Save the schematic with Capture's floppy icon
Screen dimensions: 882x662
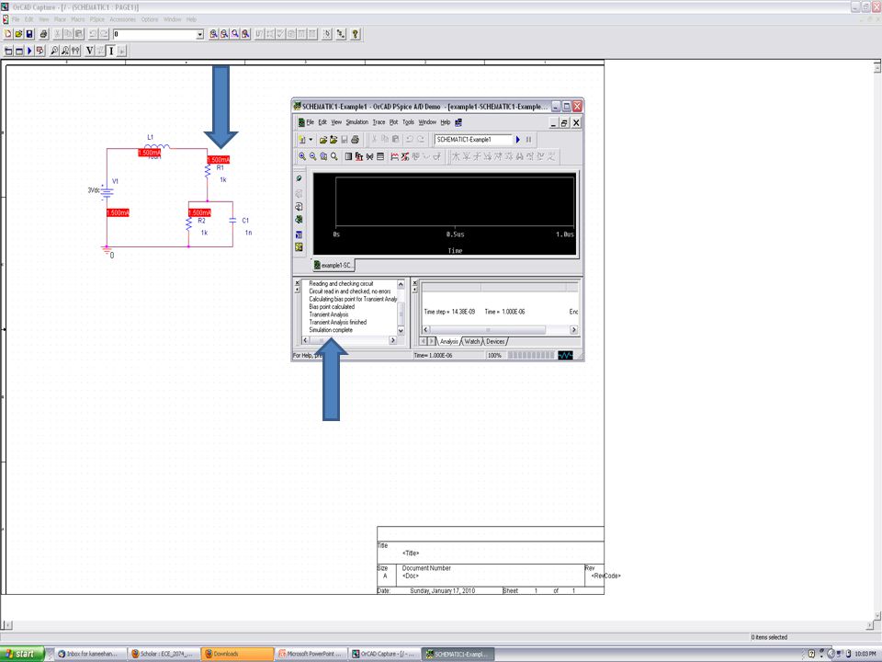(x=29, y=34)
